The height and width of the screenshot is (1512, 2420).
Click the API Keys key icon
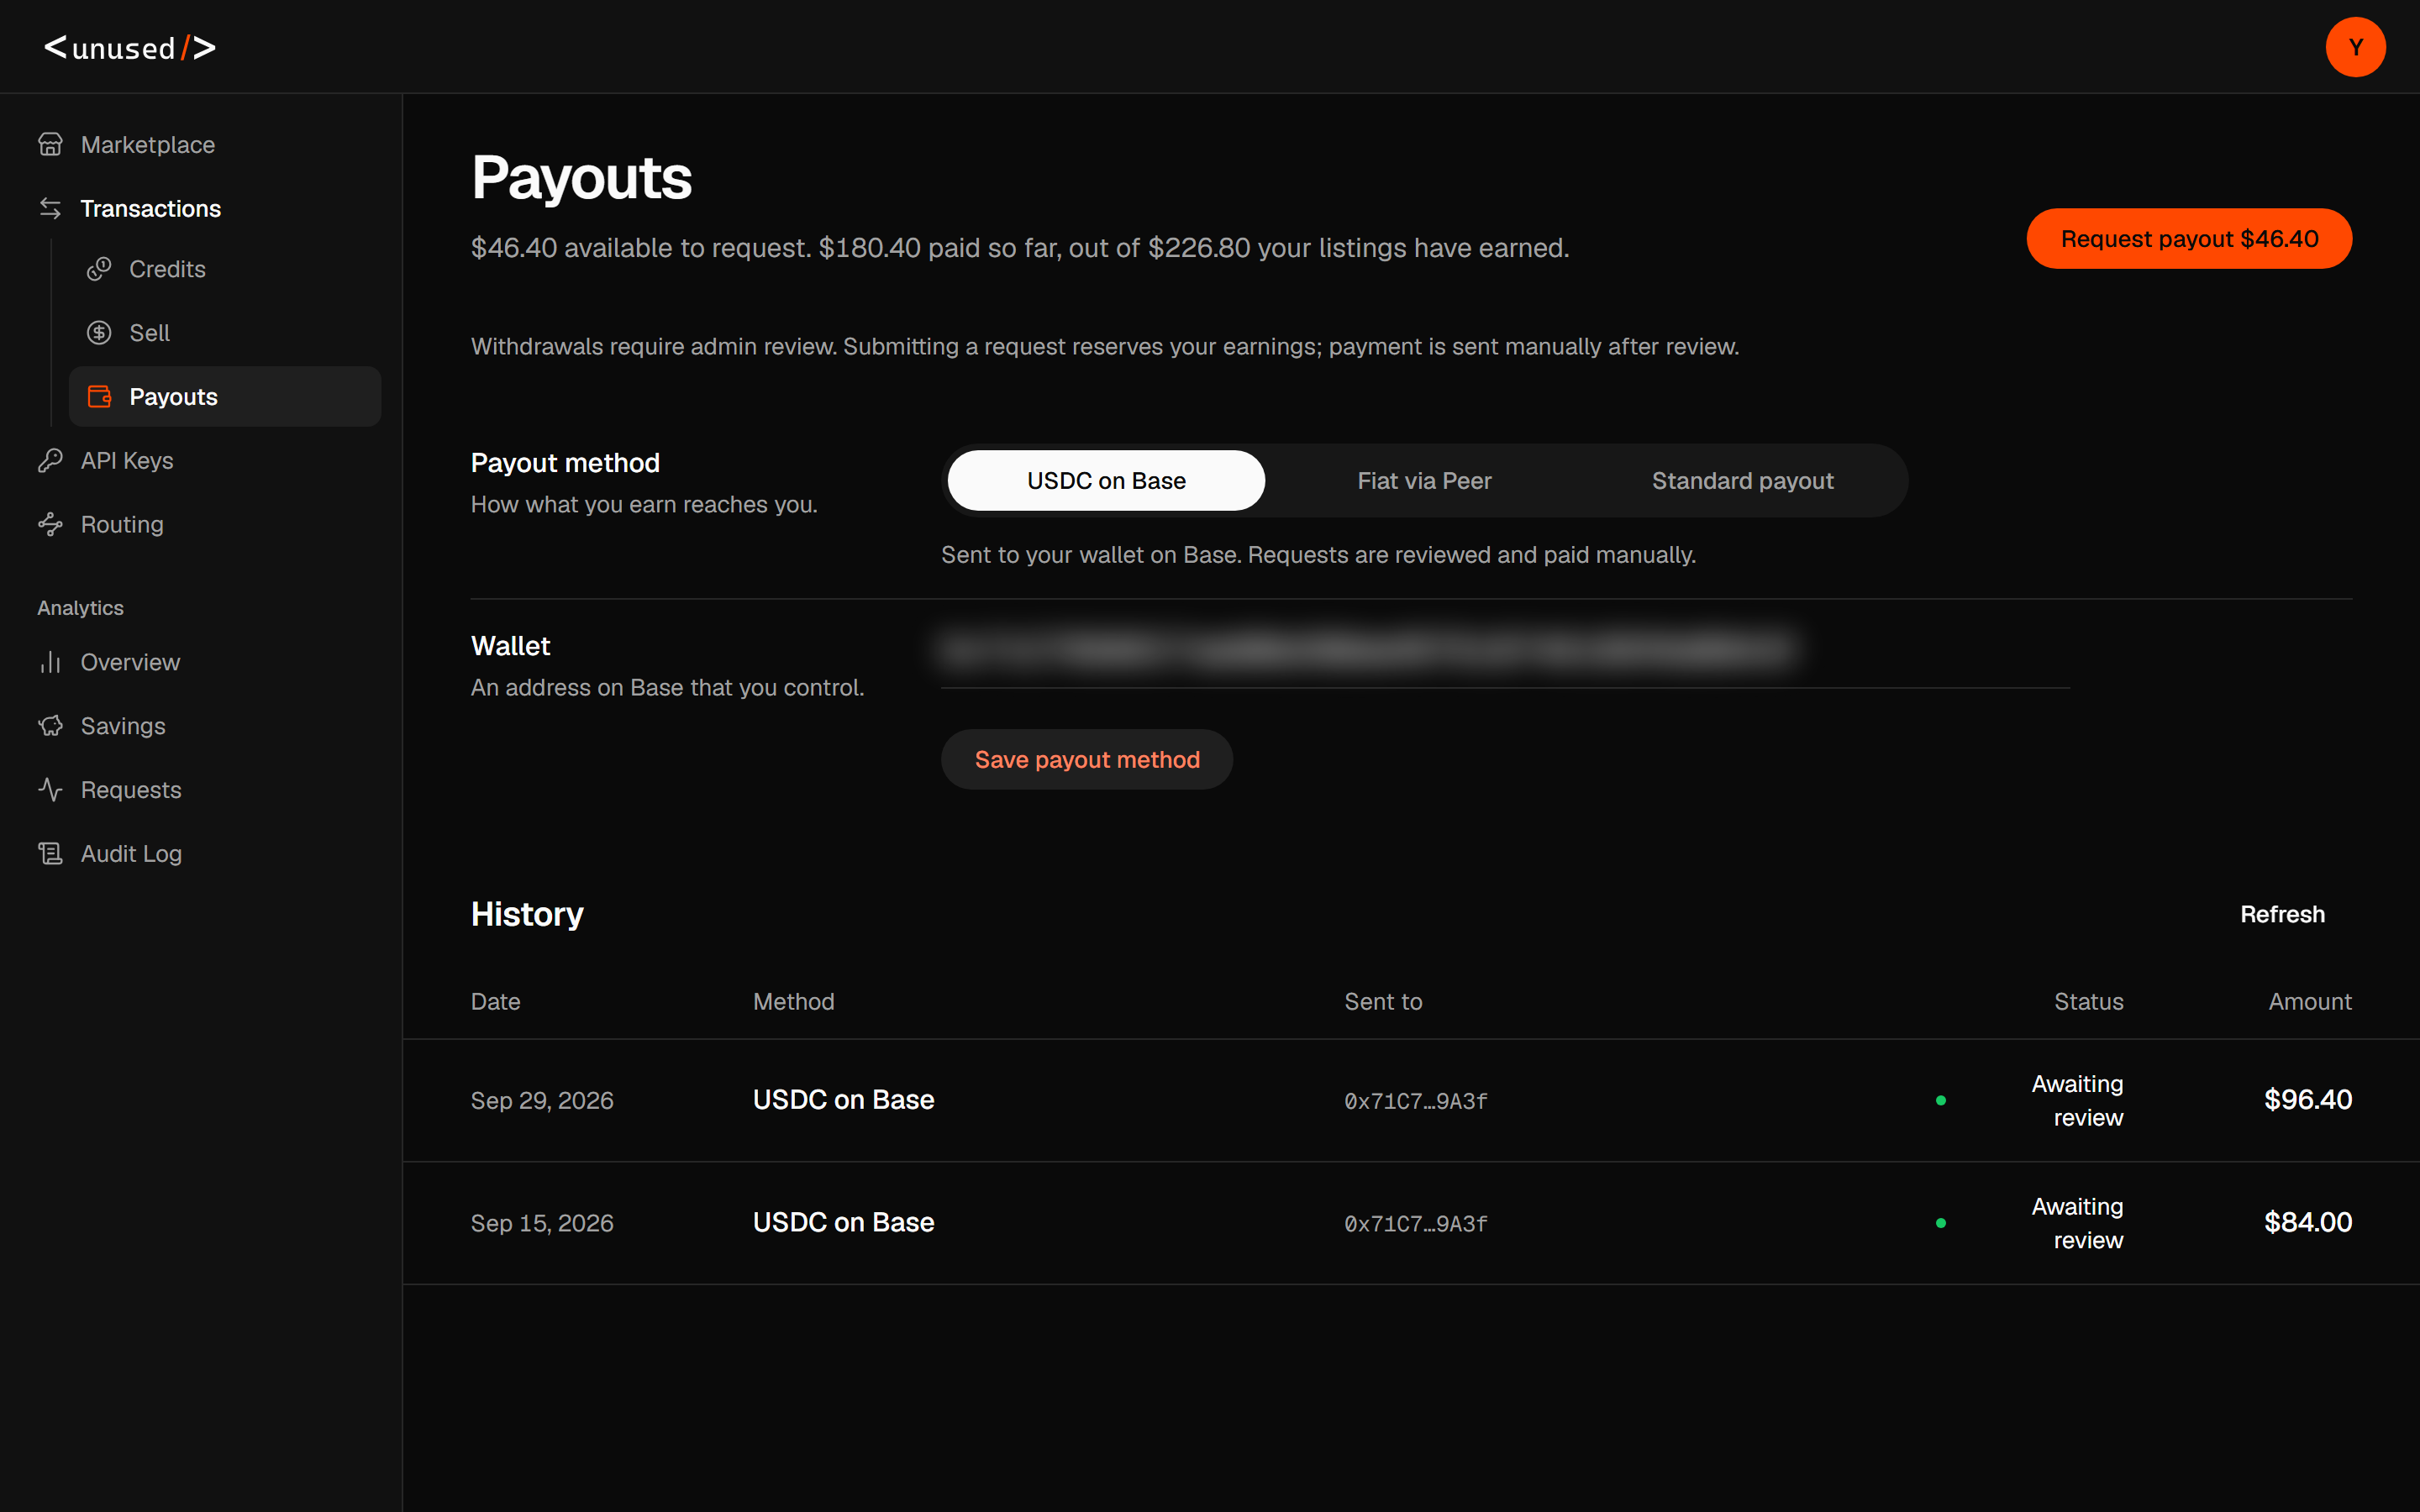point(50,461)
